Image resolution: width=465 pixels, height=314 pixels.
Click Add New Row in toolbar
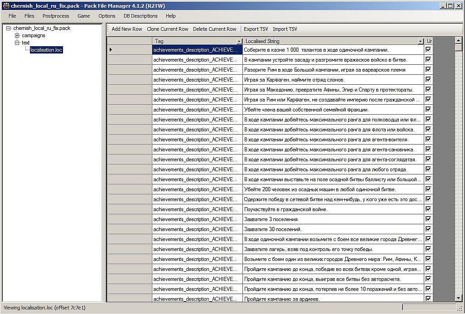127,29
